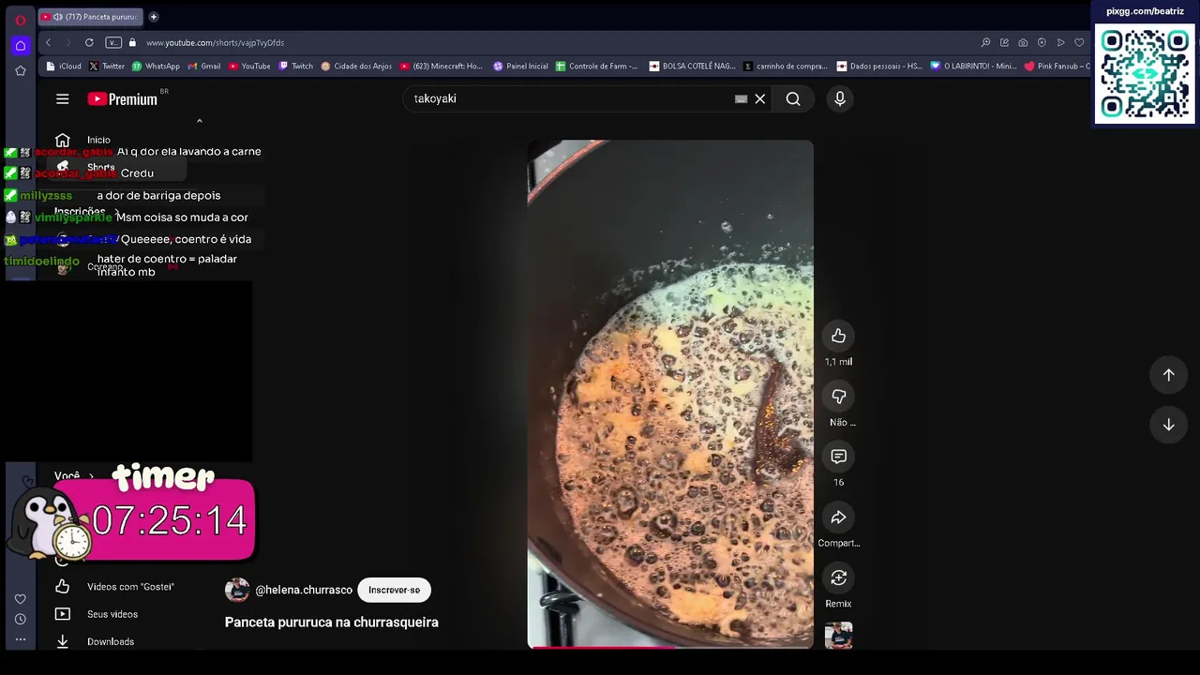Viewport: 1200px width, 675px height.
Task: Open the iCloud bookmark
Action: (x=64, y=67)
